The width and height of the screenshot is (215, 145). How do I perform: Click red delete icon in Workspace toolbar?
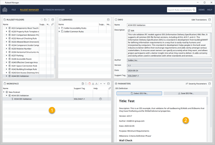[90, 84]
